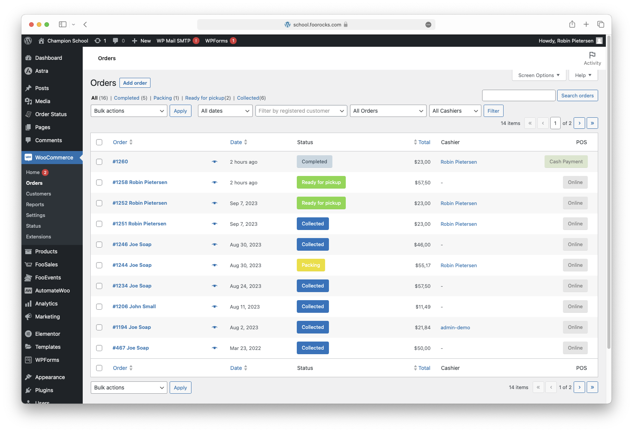Click the top Apply bulk action button

(x=180, y=111)
